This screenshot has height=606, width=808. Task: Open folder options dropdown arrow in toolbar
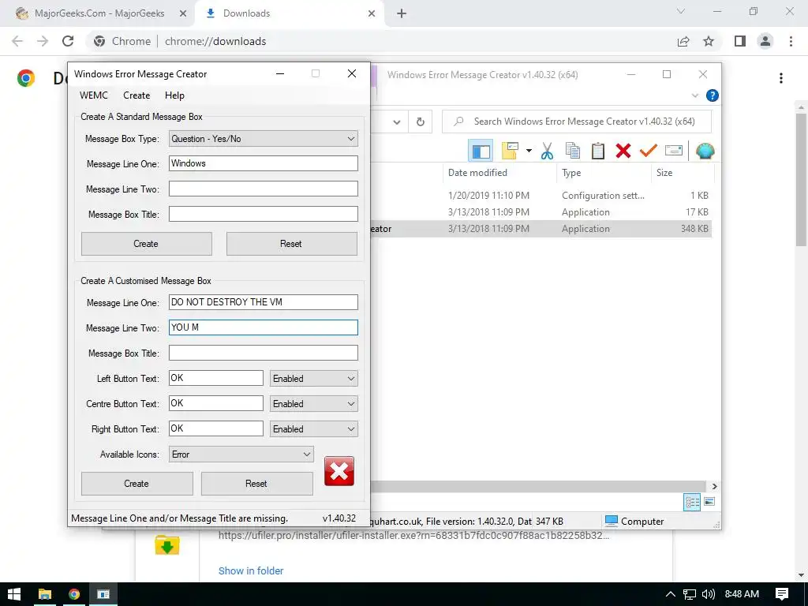529,151
